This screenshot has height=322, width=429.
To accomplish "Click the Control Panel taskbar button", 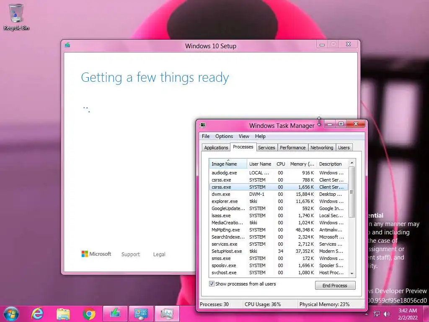I will point(141,314).
